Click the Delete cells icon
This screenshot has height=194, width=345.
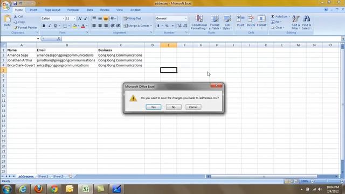pos(251,19)
